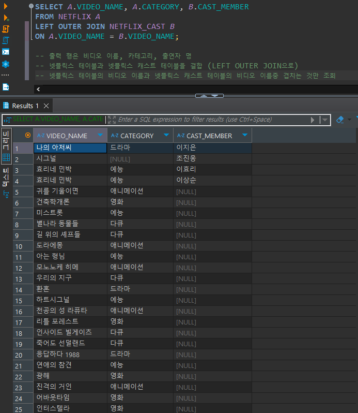Viewport: 358px width, 413px height.
Task: Select the cell '진격의 거인'
Action: point(70,387)
